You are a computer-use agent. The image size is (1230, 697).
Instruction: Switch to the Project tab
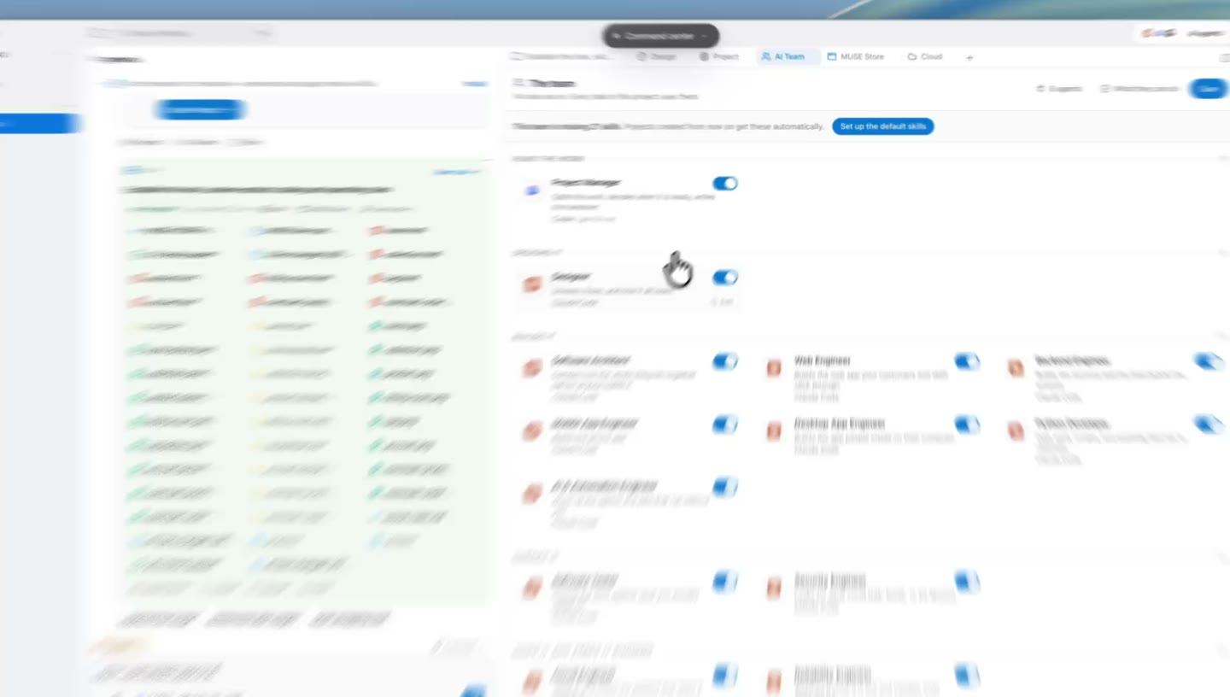(718, 56)
